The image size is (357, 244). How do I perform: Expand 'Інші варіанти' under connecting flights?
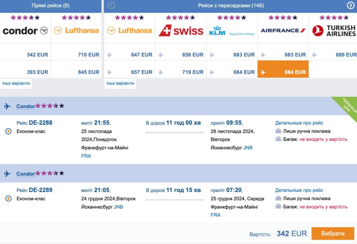tap(120, 84)
